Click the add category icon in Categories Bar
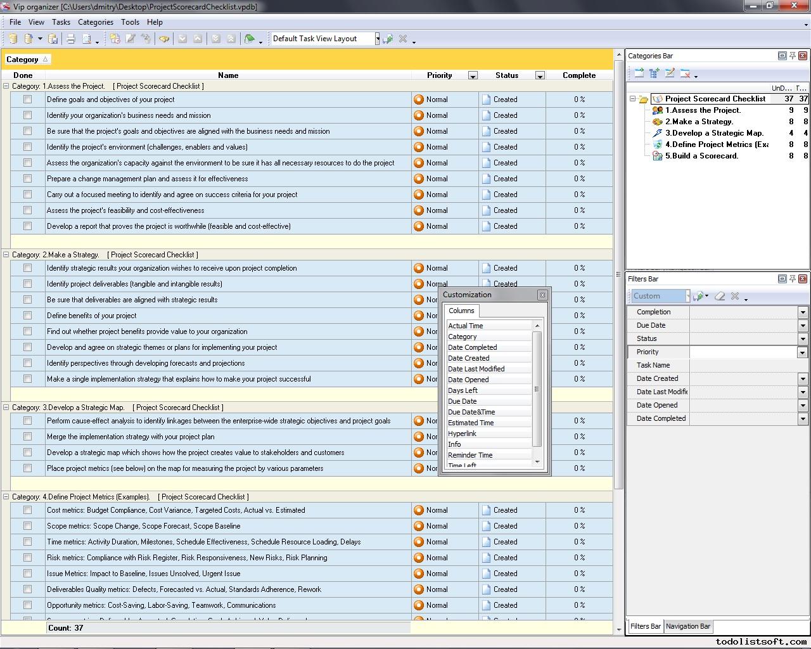This screenshot has width=811, height=649. pos(639,74)
